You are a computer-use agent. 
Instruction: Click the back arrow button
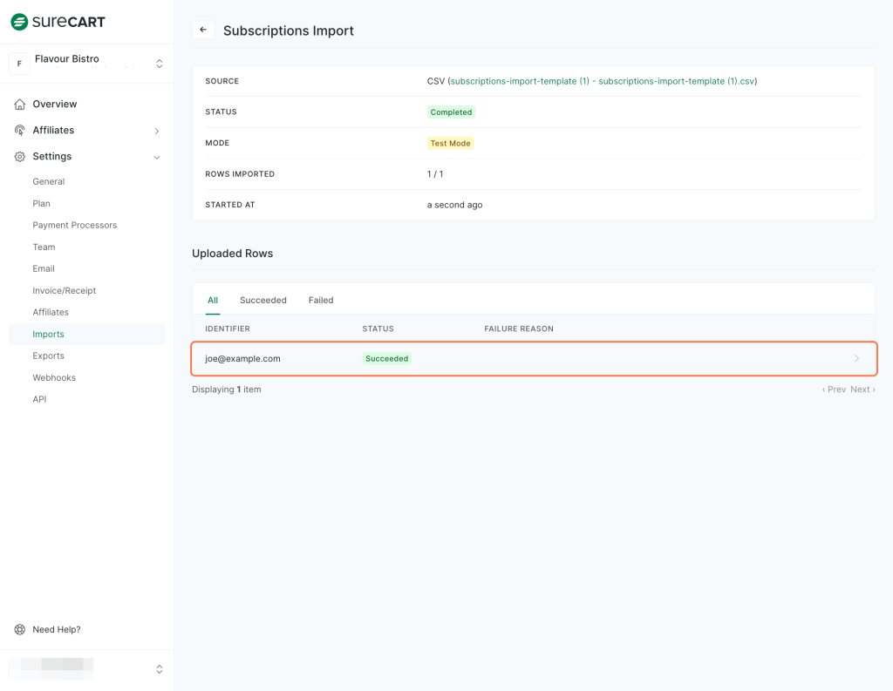203,30
